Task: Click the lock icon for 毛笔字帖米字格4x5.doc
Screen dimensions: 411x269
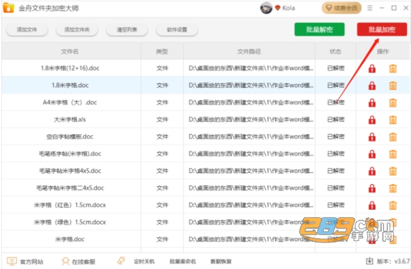Action: pos(372,171)
